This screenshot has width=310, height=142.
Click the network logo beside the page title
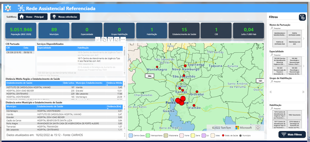pyautogui.click(x=21, y=8)
